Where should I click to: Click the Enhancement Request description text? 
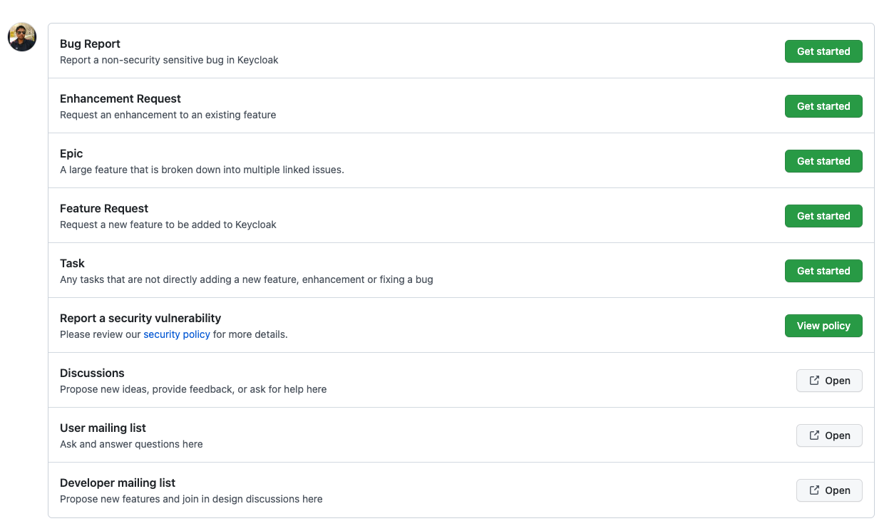click(168, 114)
